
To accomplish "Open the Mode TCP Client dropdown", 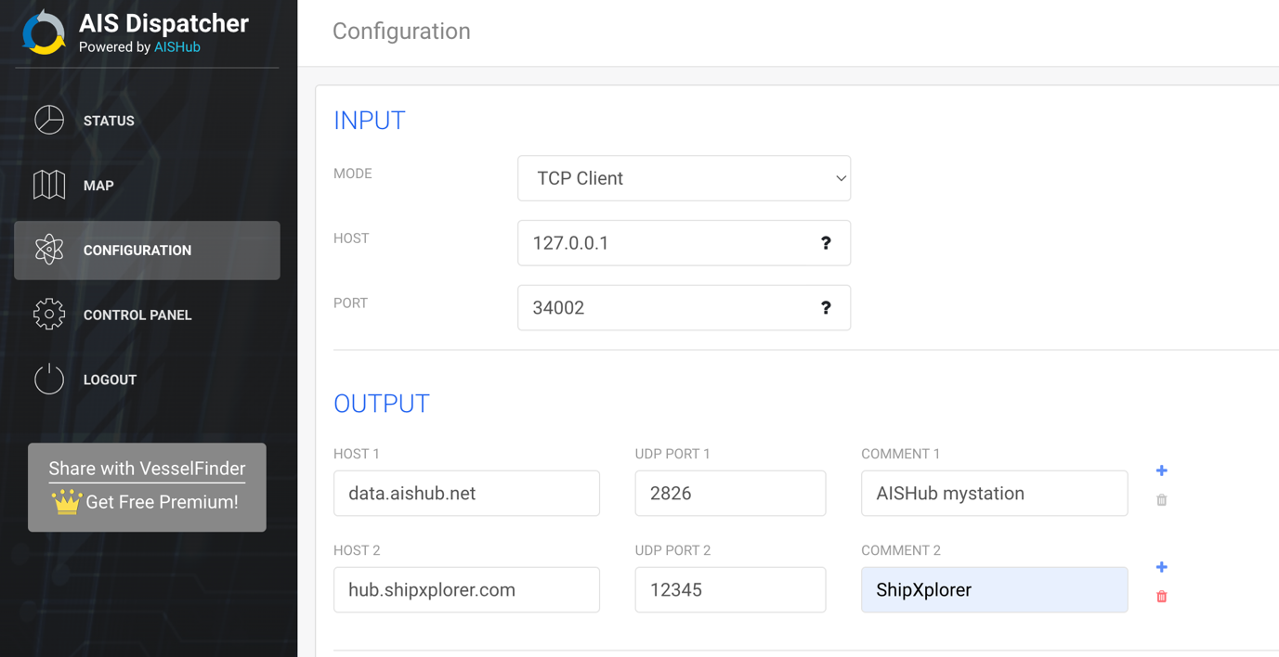I will pos(684,178).
